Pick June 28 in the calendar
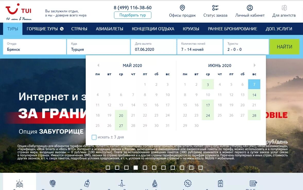 click(x=254, y=115)
